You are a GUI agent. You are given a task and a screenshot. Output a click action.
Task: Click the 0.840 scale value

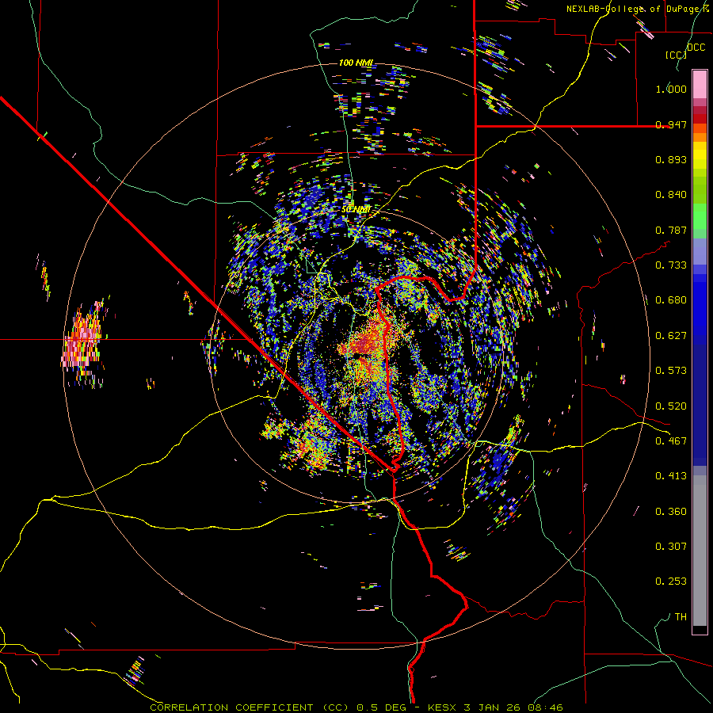(x=671, y=195)
